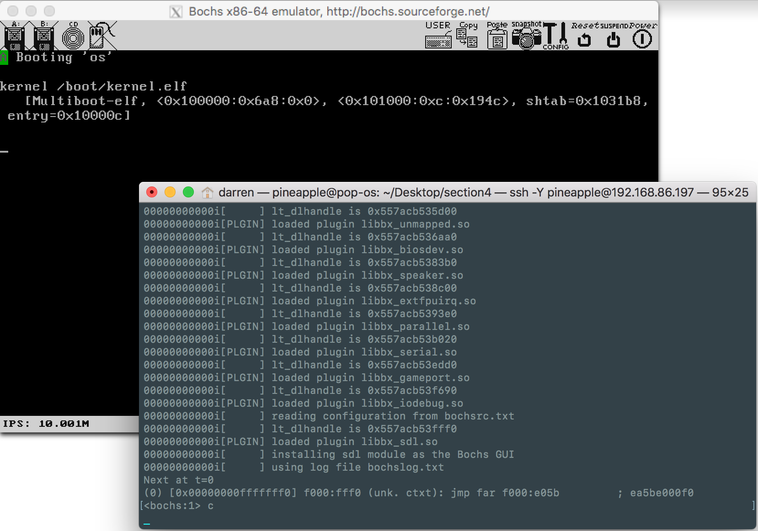758x531 pixels.
Task: Click the IPS: 10.001M status text
Action: click(46, 424)
